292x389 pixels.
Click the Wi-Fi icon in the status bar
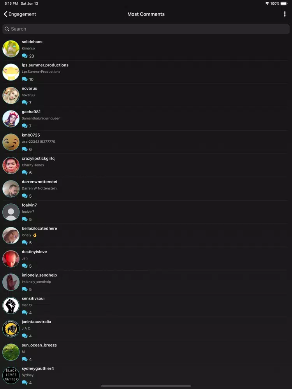pyautogui.click(x=267, y=4)
